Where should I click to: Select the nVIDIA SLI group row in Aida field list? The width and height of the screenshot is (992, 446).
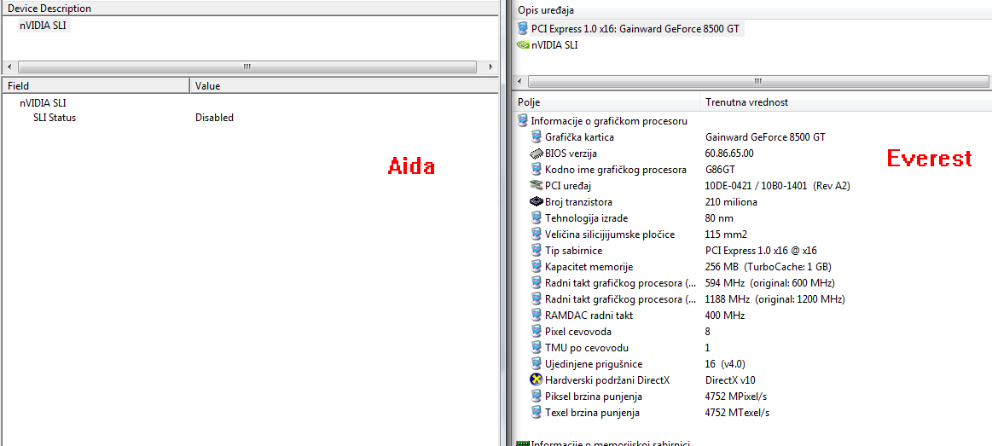tap(43, 101)
